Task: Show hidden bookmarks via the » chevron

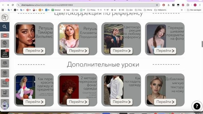Action: pyautogui.click(x=182, y=10)
